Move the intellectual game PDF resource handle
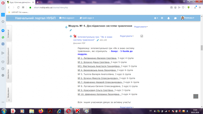The height and width of the screenshot is (114, 203). [x=71, y=36]
